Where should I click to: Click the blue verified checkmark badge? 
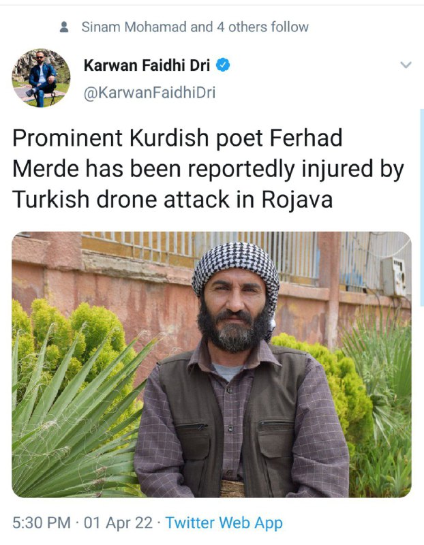(223, 65)
